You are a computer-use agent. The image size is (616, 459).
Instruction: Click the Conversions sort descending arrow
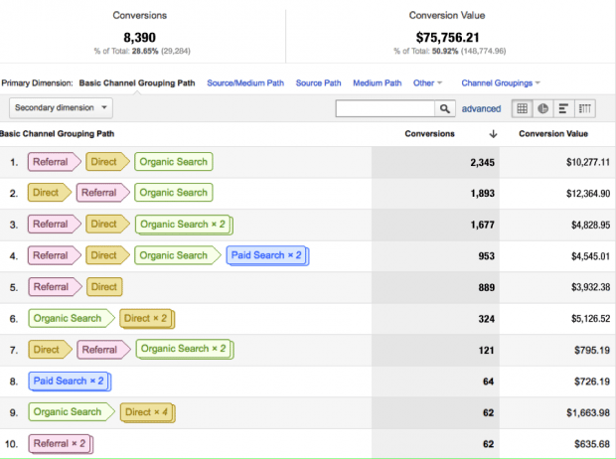coord(493,133)
